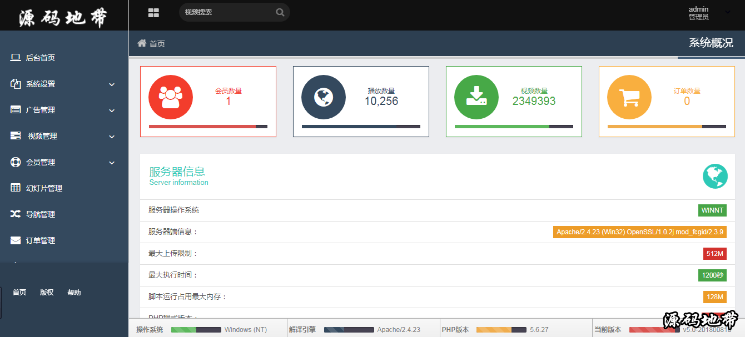Expand the 视频管理 menu arrow
The image size is (745, 337).
click(x=112, y=137)
